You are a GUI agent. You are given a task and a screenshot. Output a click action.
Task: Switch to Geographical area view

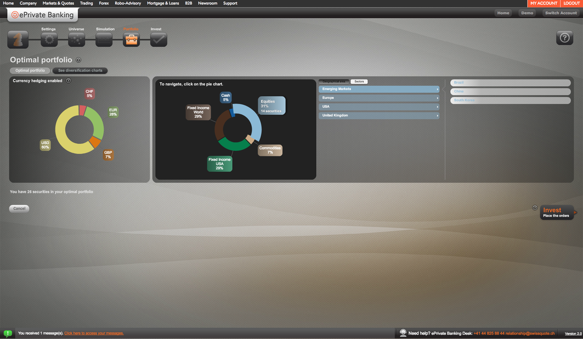[x=334, y=81]
